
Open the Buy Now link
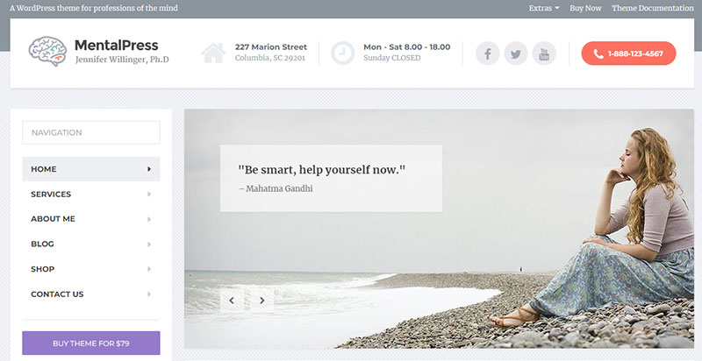[x=585, y=8]
